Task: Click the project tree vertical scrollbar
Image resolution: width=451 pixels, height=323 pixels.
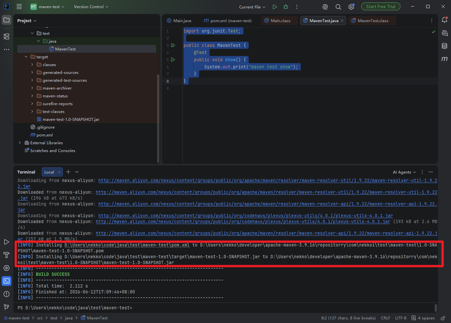Action: (x=158, y=119)
